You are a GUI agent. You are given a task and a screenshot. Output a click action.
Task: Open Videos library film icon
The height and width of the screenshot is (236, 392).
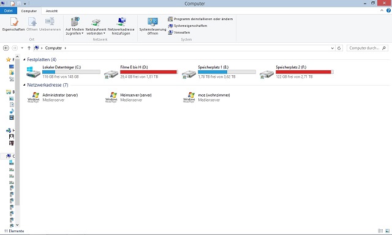(x=12, y=117)
